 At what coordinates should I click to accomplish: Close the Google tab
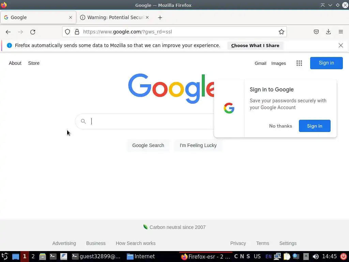pyautogui.click(x=71, y=17)
